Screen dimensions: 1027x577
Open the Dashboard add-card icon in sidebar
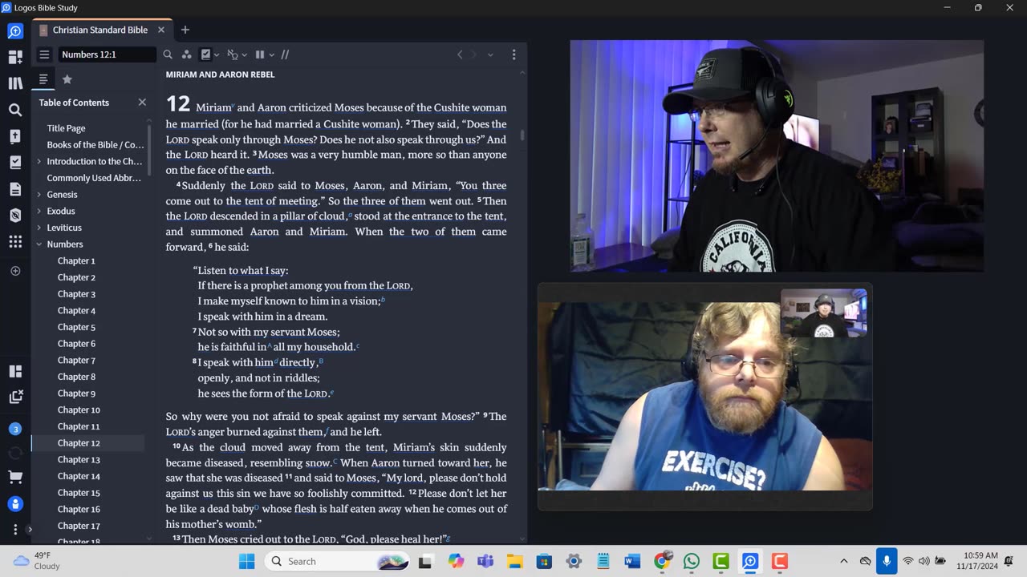tap(15, 57)
